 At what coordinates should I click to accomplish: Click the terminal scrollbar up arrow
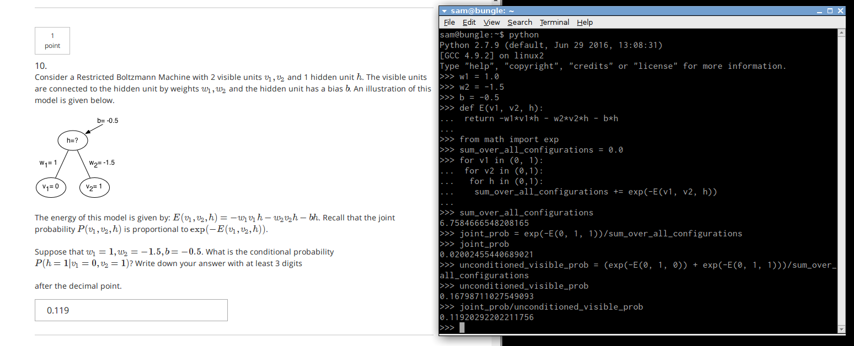pyautogui.click(x=841, y=33)
